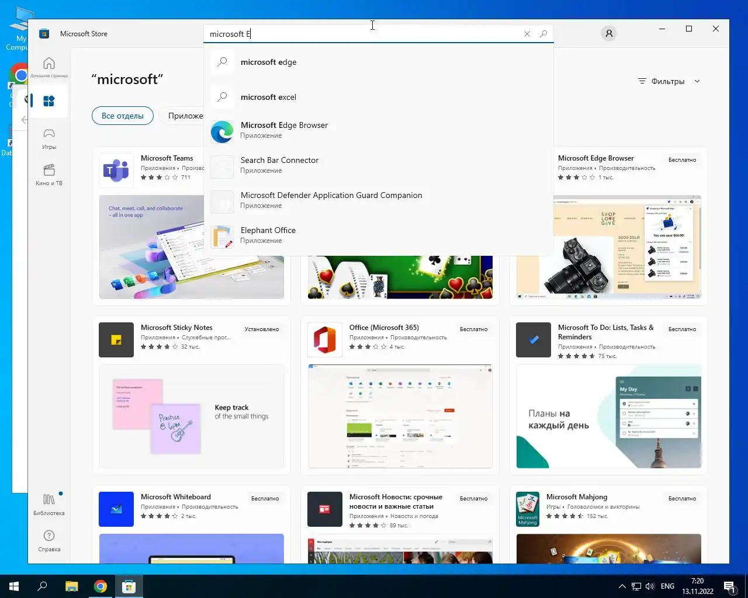
Task: Select the 'microsoft excel' search suggestion
Action: [378, 97]
